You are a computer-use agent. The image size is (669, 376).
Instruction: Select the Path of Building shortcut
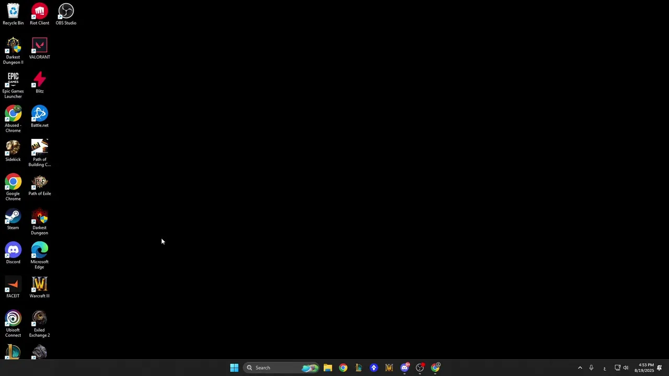40,153
